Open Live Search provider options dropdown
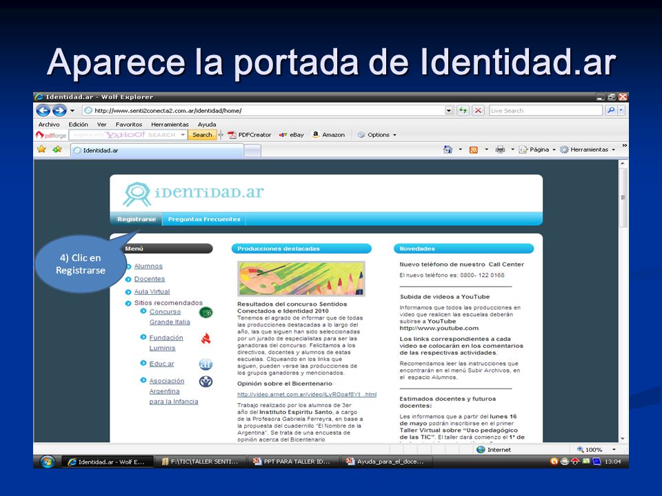Image resolution: width=662 pixels, height=496 pixels. pos(621,110)
